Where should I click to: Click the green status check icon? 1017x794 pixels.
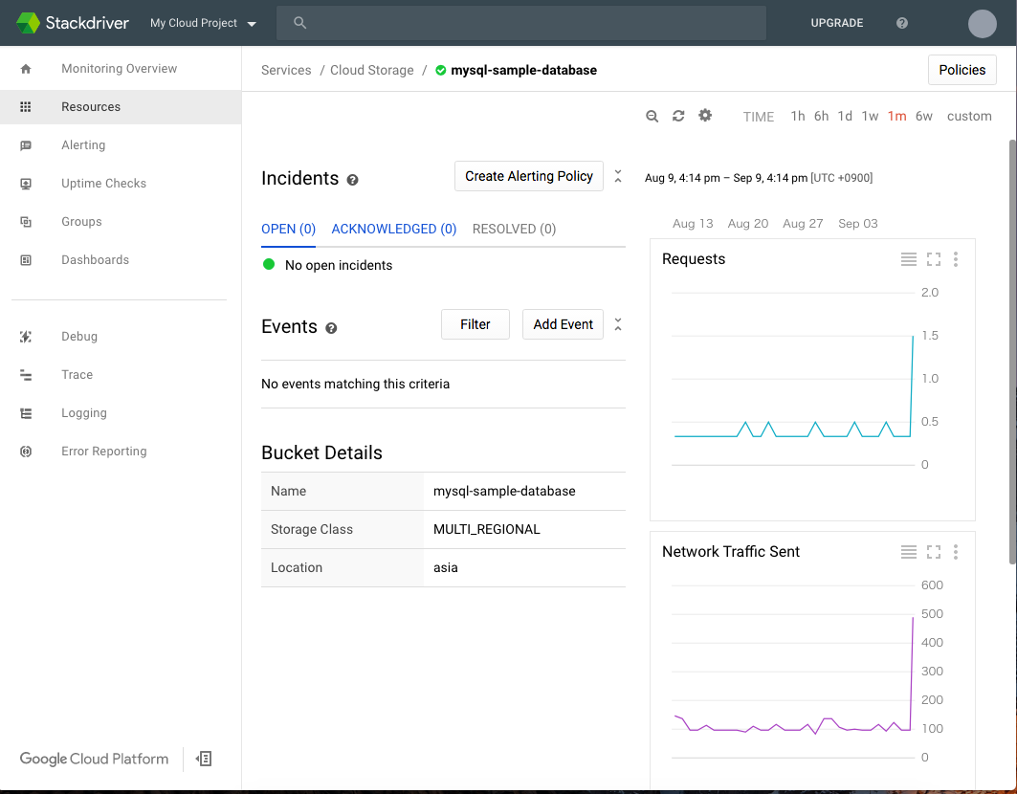tap(441, 70)
